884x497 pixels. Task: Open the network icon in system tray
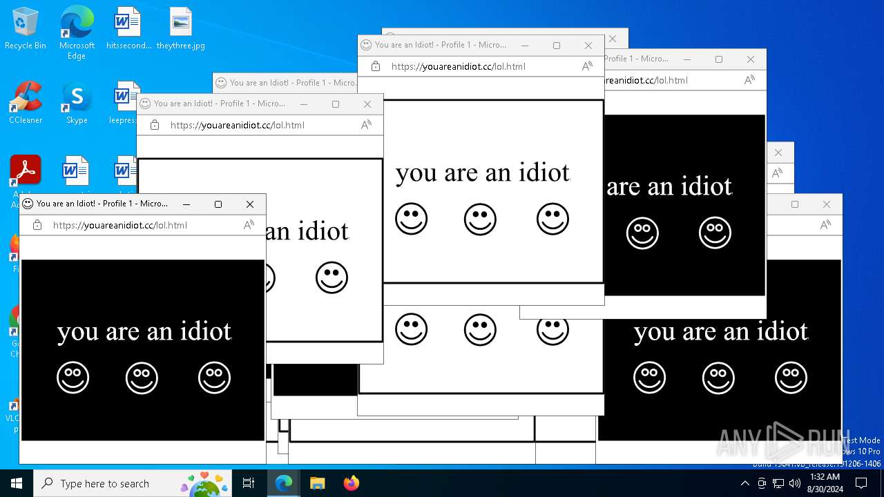pos(778,483)
